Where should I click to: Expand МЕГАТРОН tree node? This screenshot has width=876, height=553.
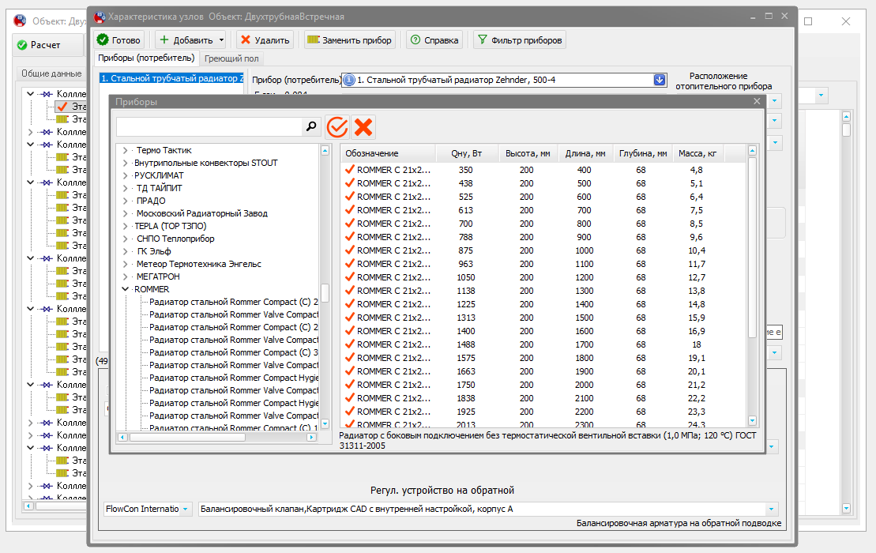pos(125,276)
